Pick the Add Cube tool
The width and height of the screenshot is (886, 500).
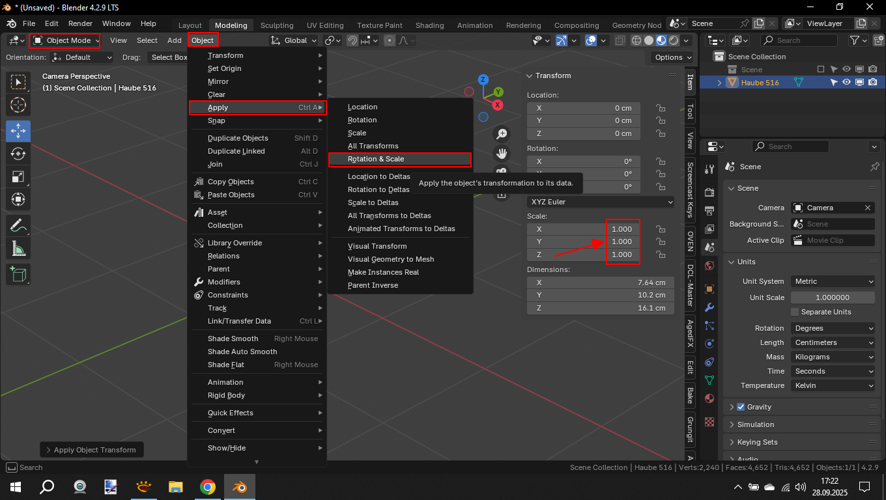tap(18, 275)
